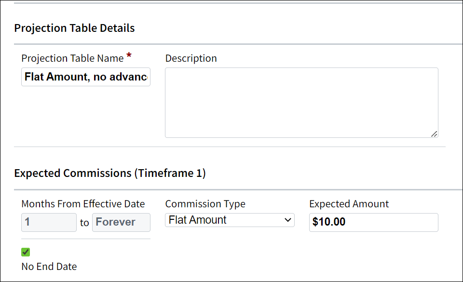The image size is (463, 282).
Task: Click the Expected Commissions (Timeframe 1) heading
Action: 110,173
